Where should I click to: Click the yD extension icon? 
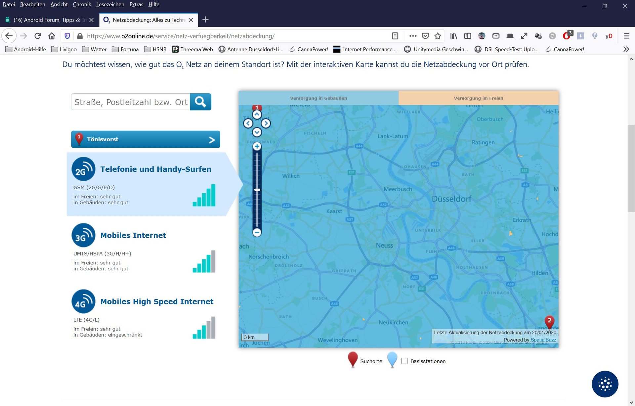pyautogui.click(x=609, y=36)
